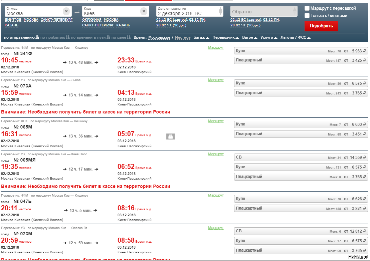
Task: Adjust departure date with the stepper arrows
Action: pos(220,11)
